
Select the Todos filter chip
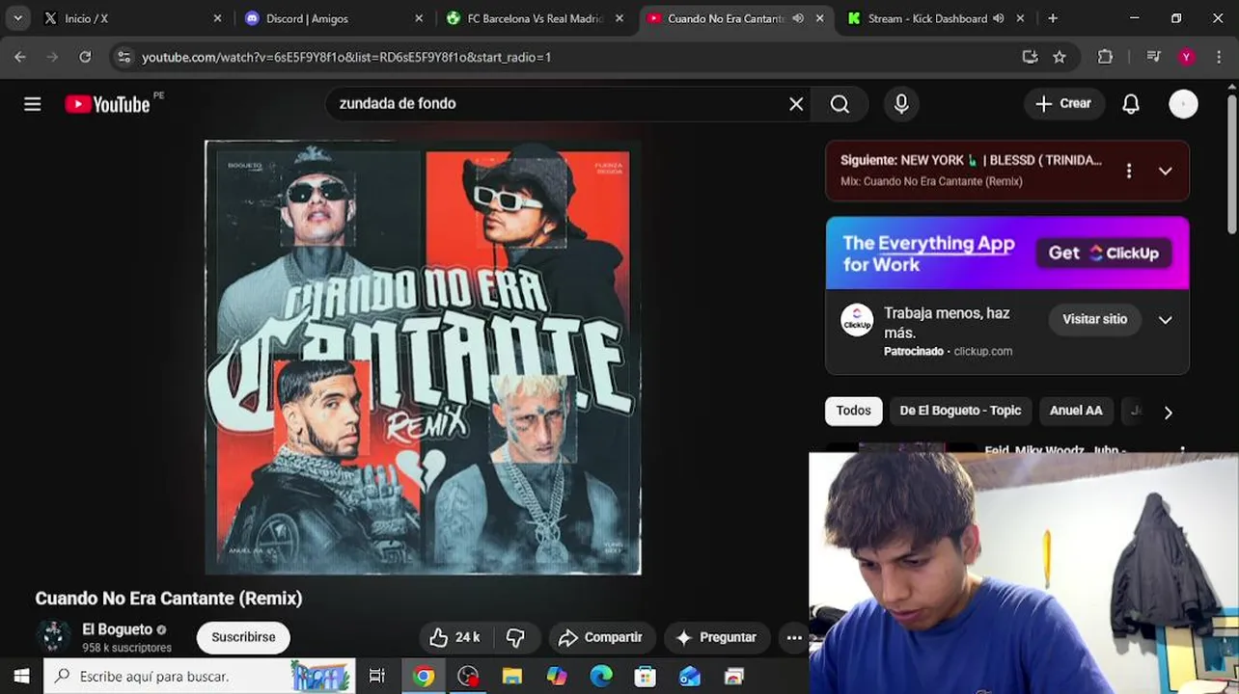(x=853, y=411)
